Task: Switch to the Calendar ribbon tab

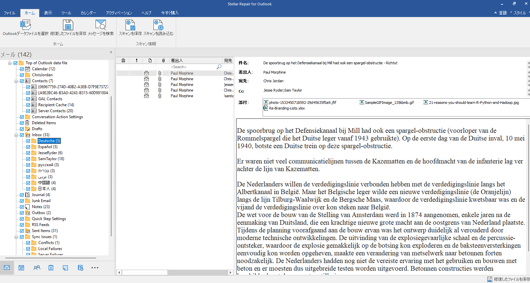Action: tap(88, 13)
